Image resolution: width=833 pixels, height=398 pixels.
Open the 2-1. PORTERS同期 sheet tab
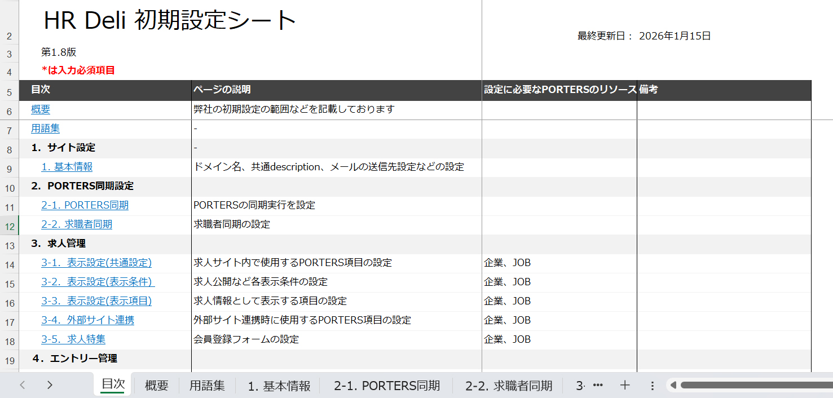click(x=387, y=386)
